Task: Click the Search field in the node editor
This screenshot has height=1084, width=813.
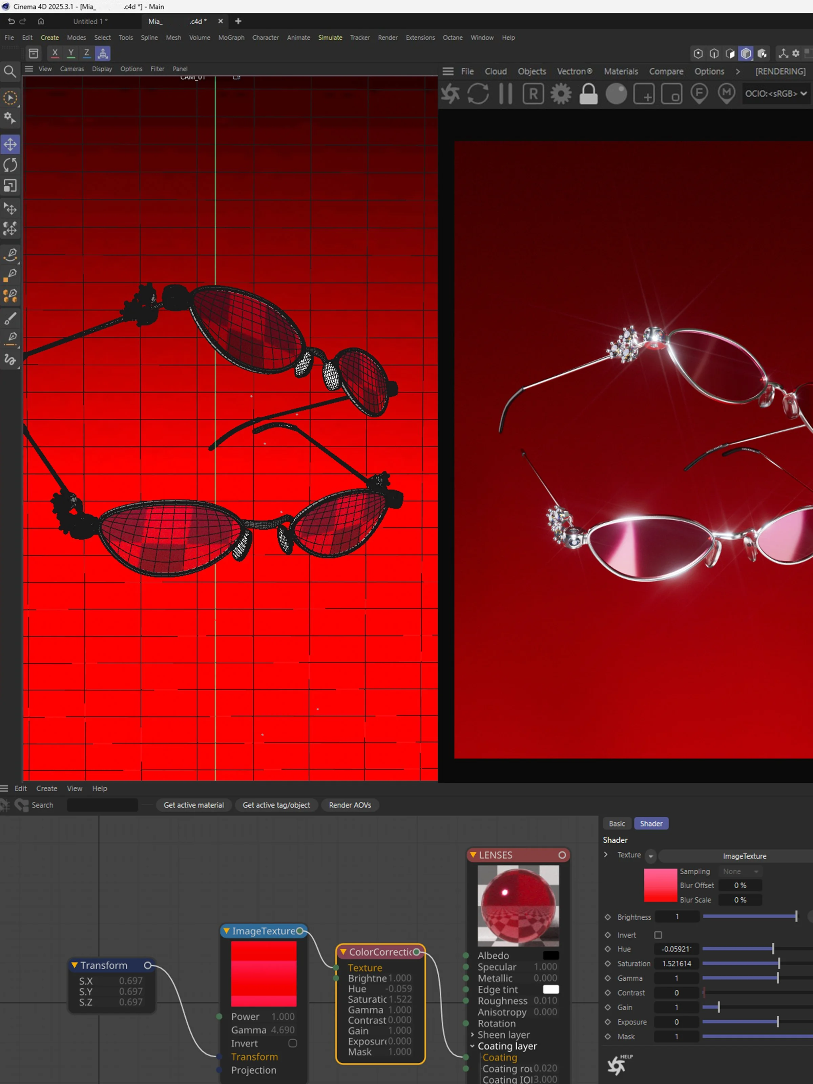Action: 102,805
